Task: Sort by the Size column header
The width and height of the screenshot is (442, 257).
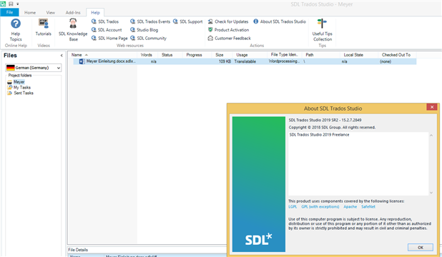Action: pyautogui.click(x=222, y=55)
